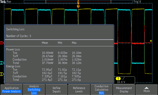Image resolution: width=158 pixels, height=95 pixels.
Task: Open the More menu arrow
Action: (147, 90)
